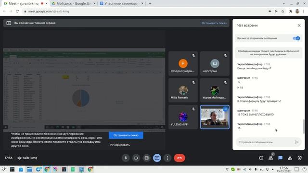Open a new browser tab
The image size is (308, 173).
pyautogui.click(x=150, y=3)
